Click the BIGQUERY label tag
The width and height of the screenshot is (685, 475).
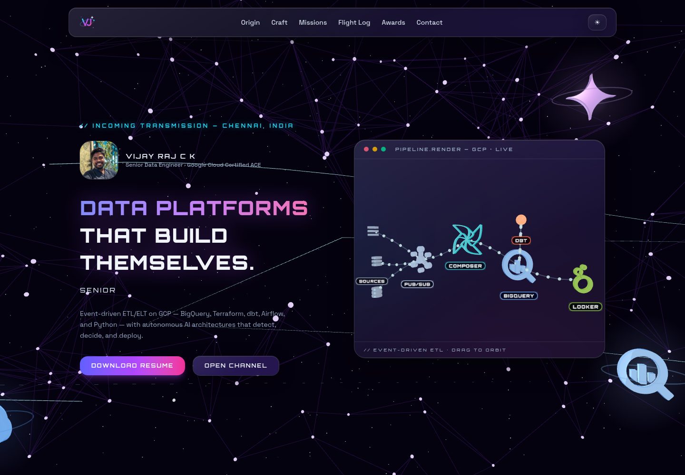519,296
